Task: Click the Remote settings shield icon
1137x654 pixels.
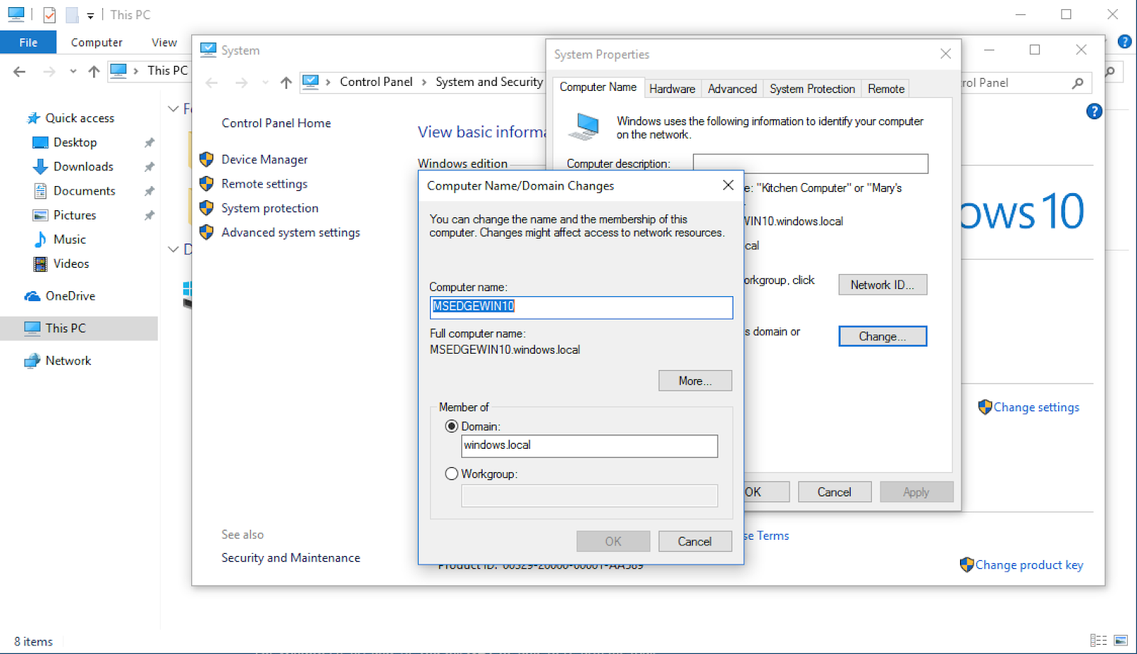Action: point(207,183)
